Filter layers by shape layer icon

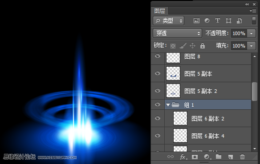[x=228, y=21]
